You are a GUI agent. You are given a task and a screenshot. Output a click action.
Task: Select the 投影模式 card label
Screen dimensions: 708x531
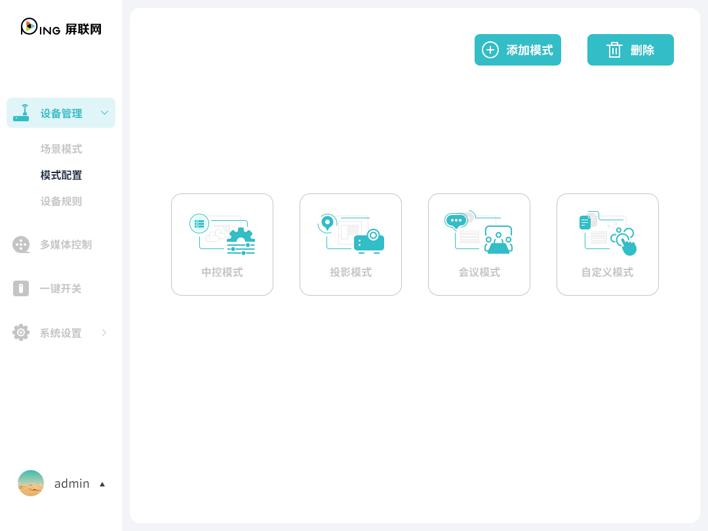[351, 272]
